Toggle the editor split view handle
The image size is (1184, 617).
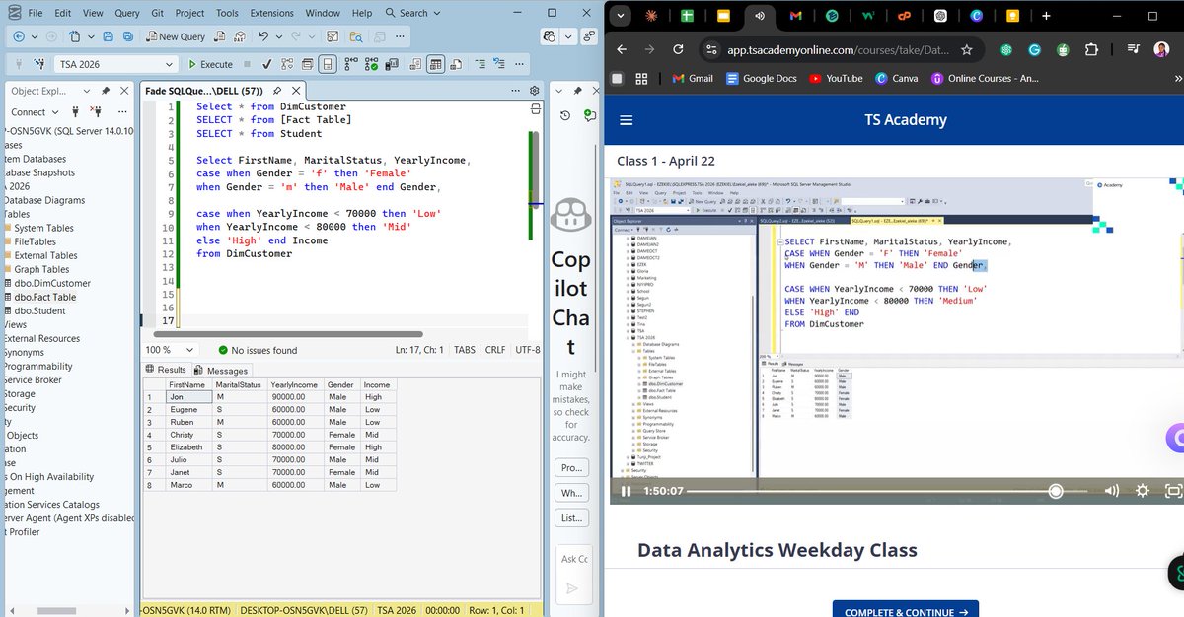pyautogui.click(x=536, y=107)
